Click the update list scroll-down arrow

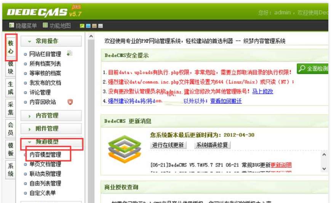(x=324, y=169)
